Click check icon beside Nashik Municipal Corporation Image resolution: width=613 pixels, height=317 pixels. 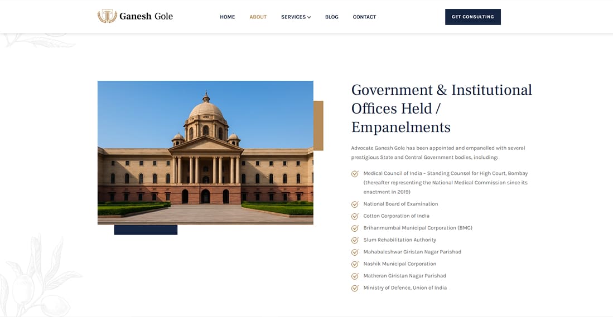(355, 264)
